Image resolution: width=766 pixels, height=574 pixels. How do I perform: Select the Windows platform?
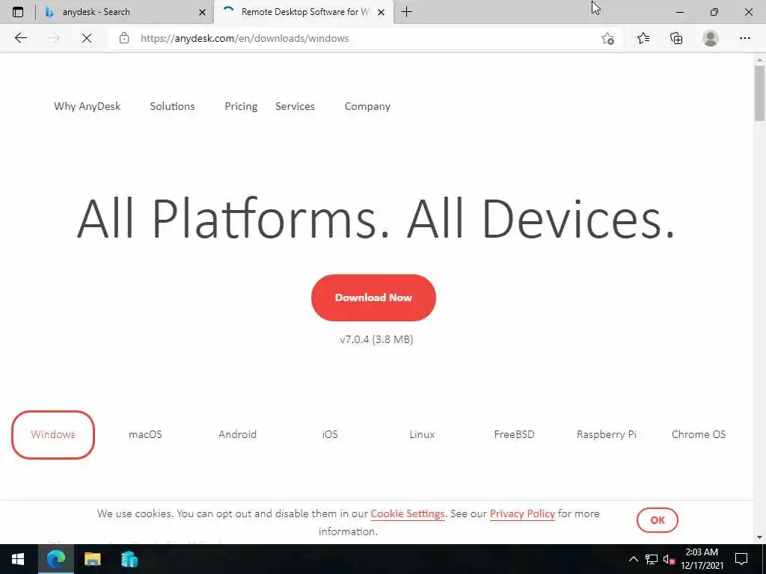coord(53,434)
